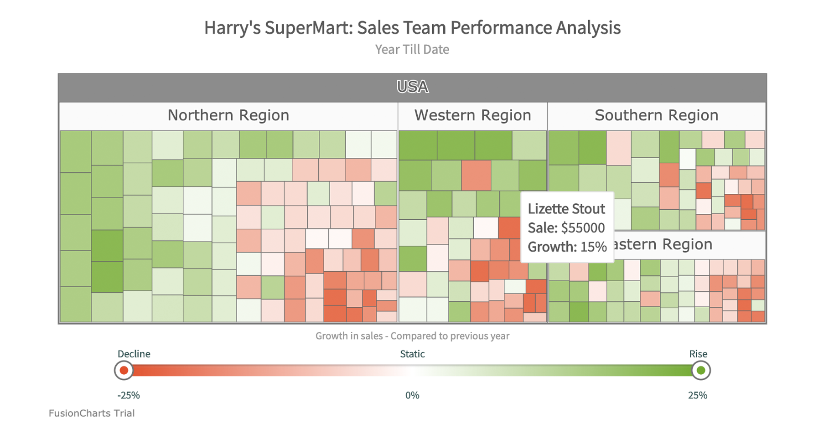Click the USA root header bar
This screenshot has height=434, width=829.
click(x=412, y=87)
